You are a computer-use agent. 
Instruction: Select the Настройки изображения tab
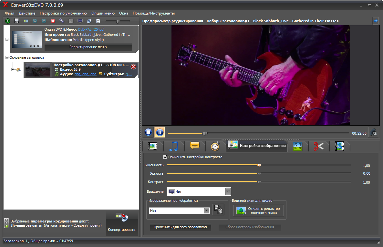click(257, 146)
